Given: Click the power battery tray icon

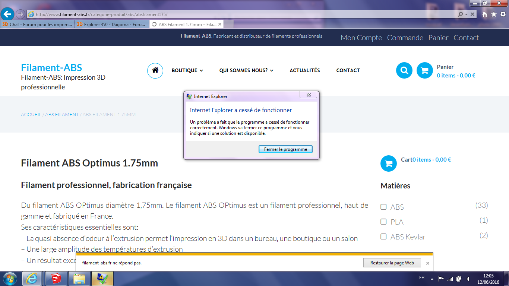Looking at the screenshot, I should [x=459, y=279].
